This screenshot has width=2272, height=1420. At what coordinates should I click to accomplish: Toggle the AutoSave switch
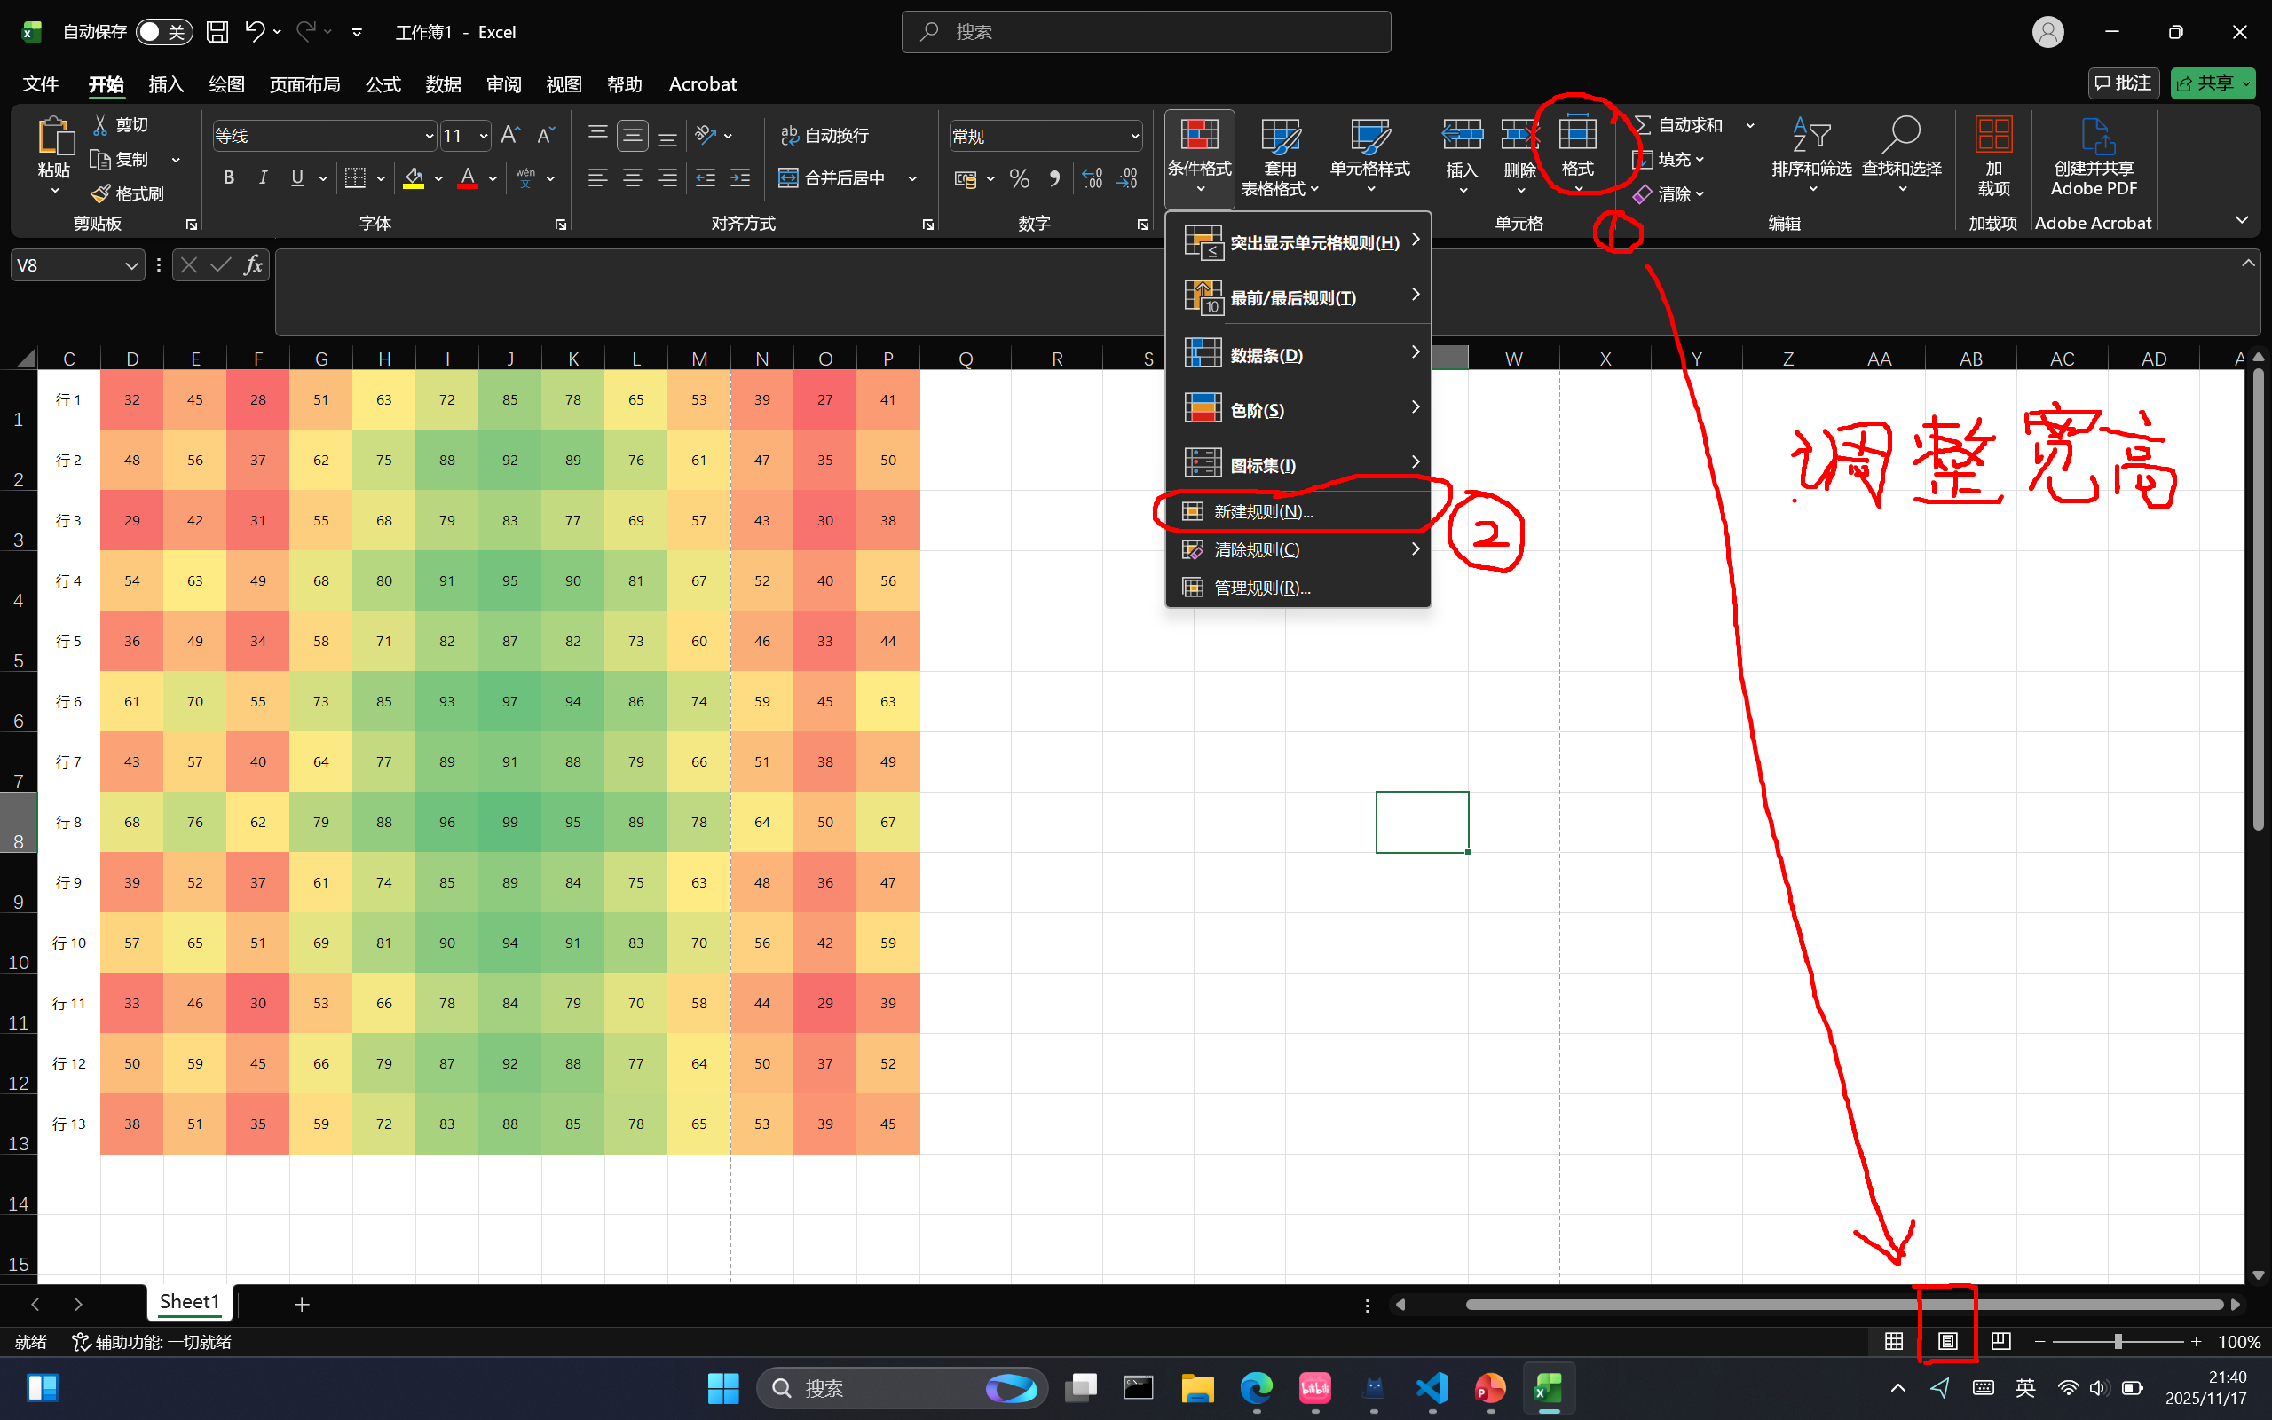tap(163, 32)
